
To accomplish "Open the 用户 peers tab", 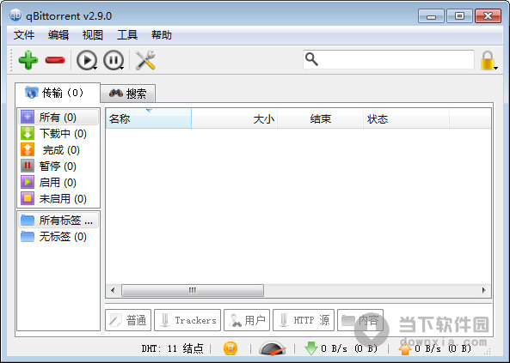I will (x=247, y=320).
